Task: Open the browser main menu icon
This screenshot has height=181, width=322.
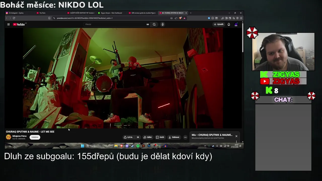Action: (x=241, y=18)
